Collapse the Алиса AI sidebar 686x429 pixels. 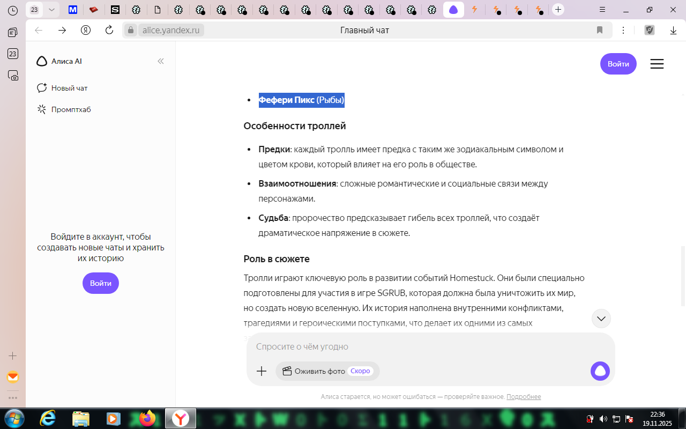click(160, 61)
